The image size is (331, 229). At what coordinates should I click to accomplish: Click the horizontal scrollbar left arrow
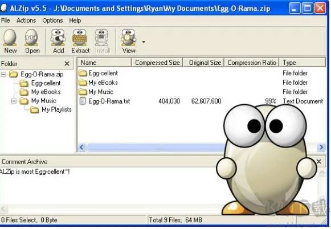(82, 148)
